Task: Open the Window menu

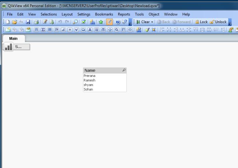Action: coord(171,14)
